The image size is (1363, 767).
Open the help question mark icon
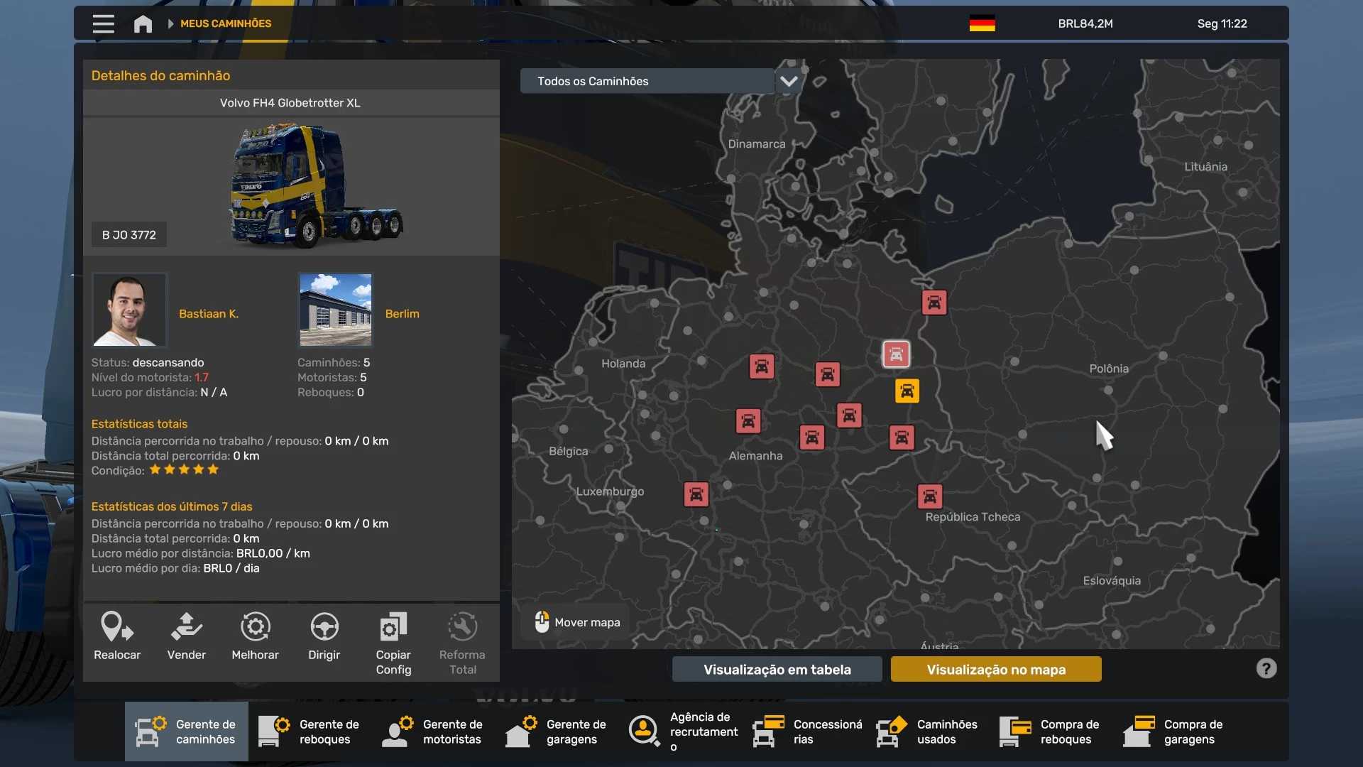(1266, 668)
